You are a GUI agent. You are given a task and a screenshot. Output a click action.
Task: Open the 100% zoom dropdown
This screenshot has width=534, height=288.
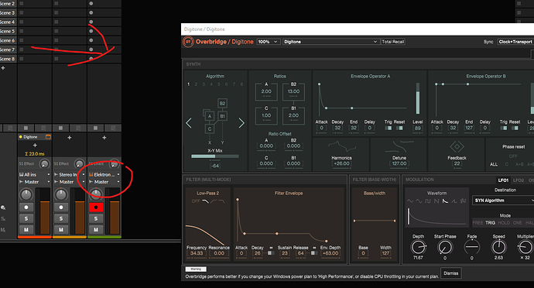coord(269,42)
